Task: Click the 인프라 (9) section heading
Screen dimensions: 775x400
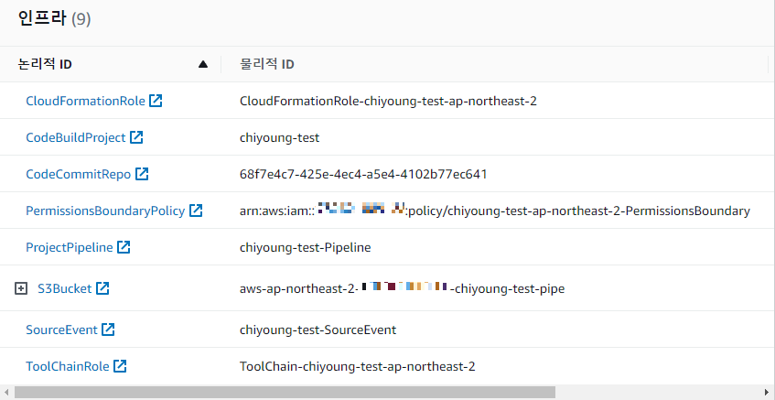Action: coord(54,19)
